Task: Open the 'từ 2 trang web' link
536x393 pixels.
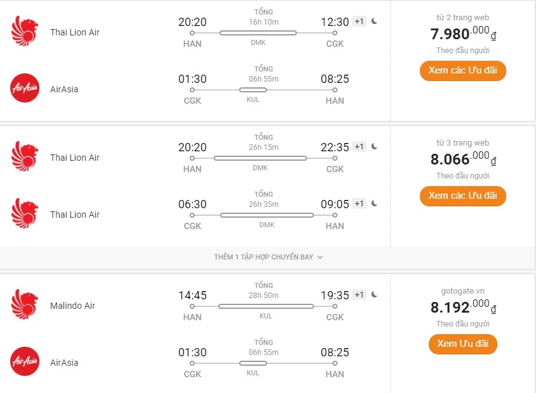Action: [x=462, y=18]
